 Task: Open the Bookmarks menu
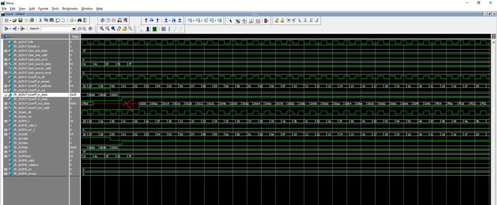tap(70, 8)
